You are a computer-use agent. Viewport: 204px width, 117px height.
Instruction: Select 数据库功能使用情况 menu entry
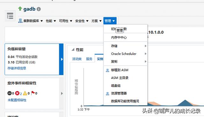click(x=126, y=101)
